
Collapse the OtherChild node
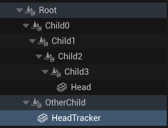[26, 103]
